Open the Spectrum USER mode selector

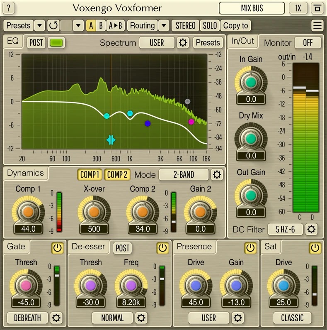point(157,43)
